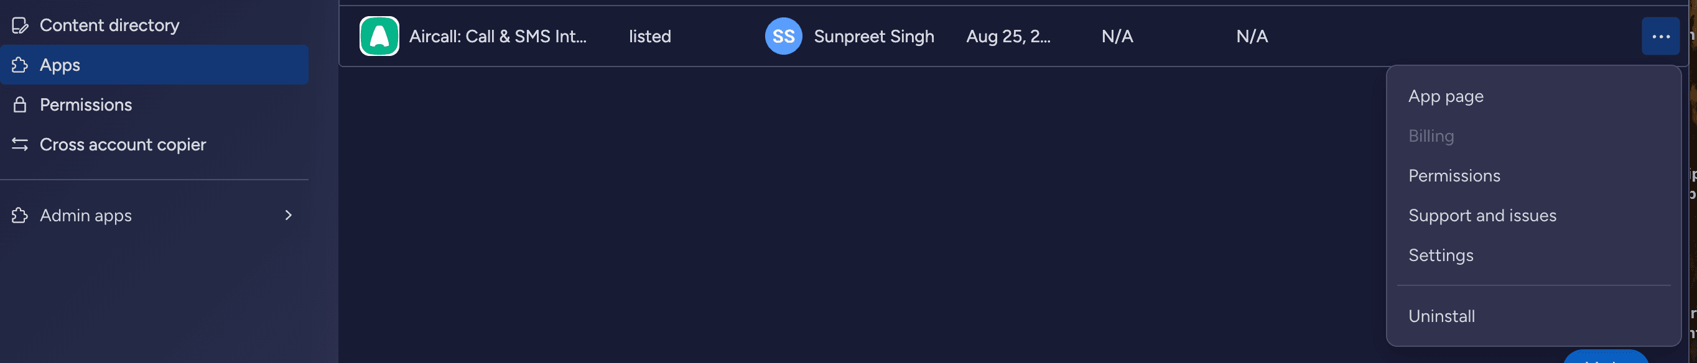The width and height of the screenshot is (1697, 363).
Task: Click the Admin apps puzzle icon
Action: tap(20, 216)
